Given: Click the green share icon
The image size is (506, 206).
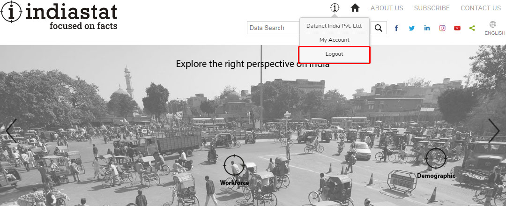Looking at the screenshot, I should pyautogui.click(x=472, y=28).
